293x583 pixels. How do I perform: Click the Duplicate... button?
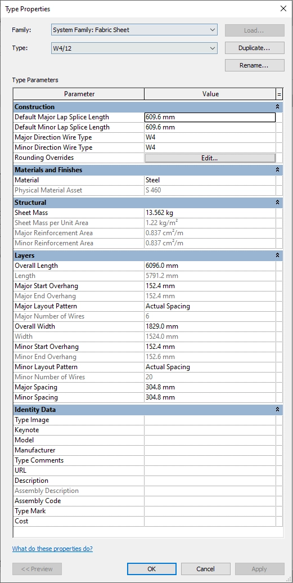click(254, 48)
